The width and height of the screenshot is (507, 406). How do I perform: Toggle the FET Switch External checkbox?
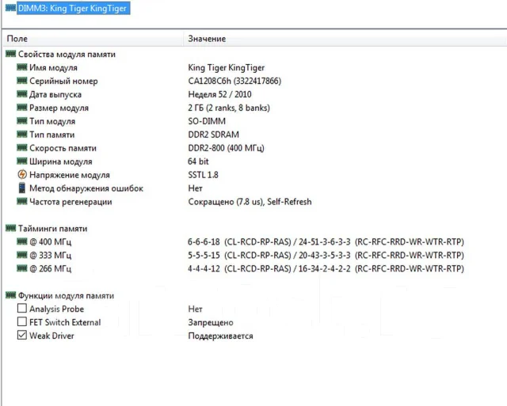coord(22,321)
